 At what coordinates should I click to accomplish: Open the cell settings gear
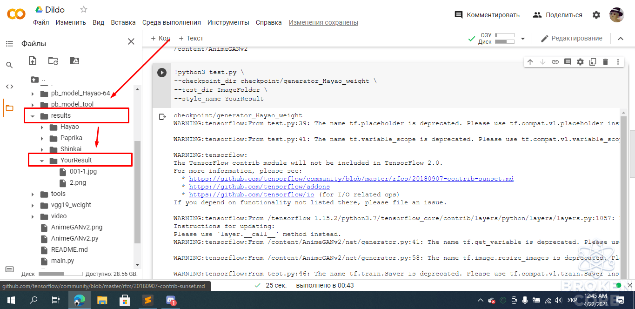click(x=580, y=62)
